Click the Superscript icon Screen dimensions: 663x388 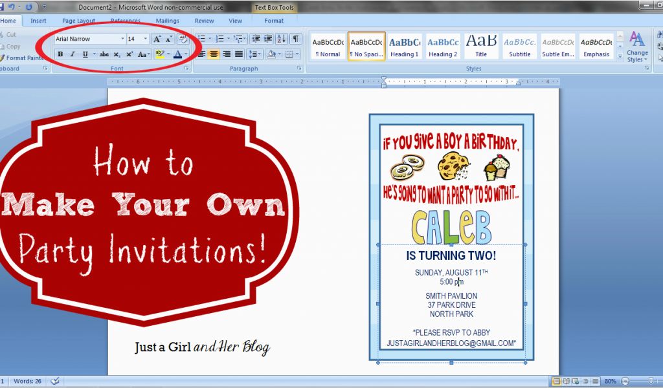pos(129,54)
